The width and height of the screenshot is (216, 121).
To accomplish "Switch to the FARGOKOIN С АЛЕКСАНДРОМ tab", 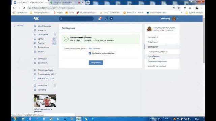I will click(30, 3).
